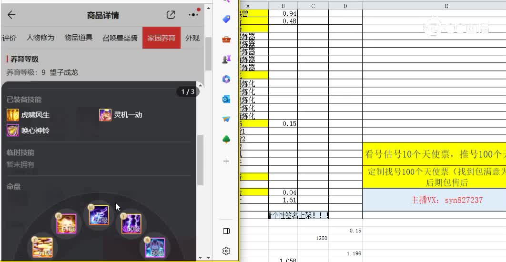The height and width of the screenshot is (262, 506).
Task: Open the Microsoft 365 icon in the sidebar
Action: click(x=226, y=79)
